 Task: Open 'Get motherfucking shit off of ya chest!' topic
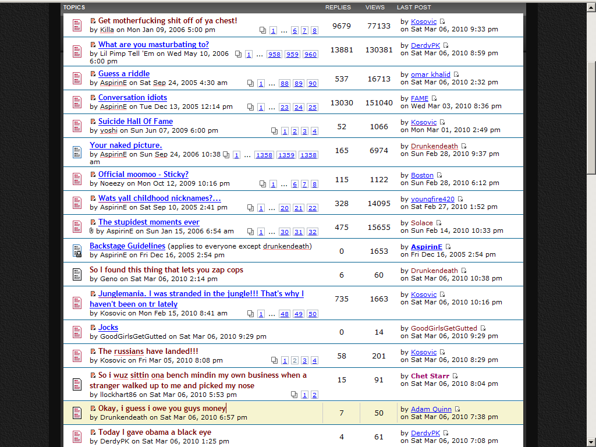pyautogui.click(x=167, y=21)
